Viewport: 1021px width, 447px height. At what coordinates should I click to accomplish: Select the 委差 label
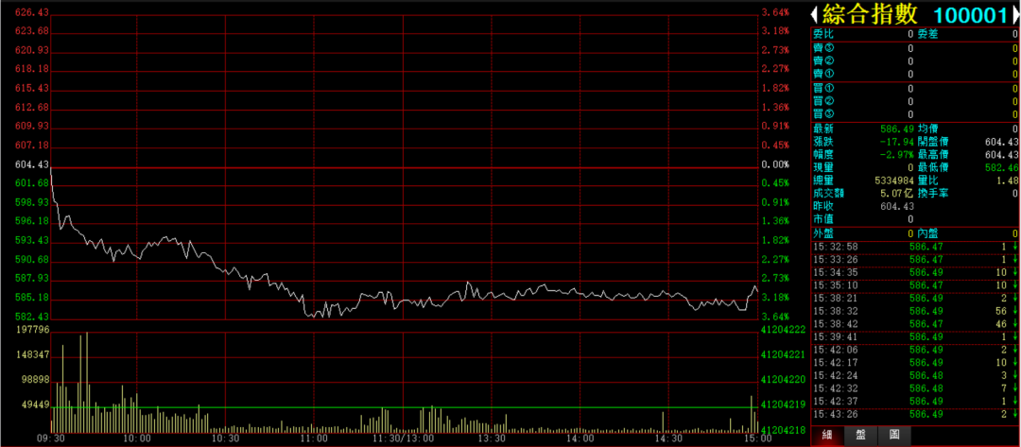tap(927, 34)
